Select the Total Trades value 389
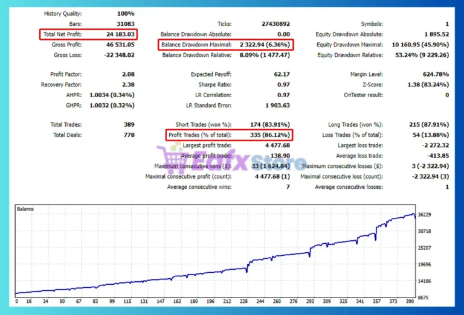Viewport: 464px width, 315px height. [129, 124]
